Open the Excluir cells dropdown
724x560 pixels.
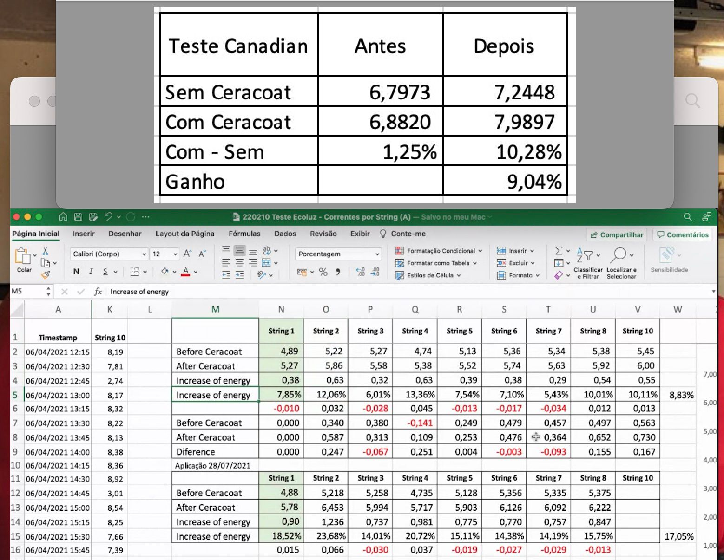pos(516,263)
